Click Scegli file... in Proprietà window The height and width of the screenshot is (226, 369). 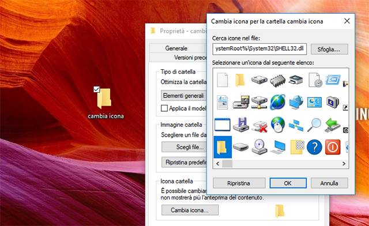(x=184, y=147)
